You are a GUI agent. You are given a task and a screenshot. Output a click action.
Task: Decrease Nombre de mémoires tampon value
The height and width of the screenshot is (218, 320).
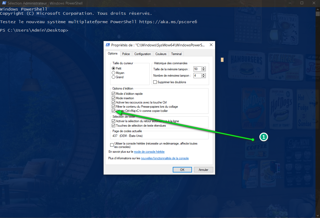[204, 77]
